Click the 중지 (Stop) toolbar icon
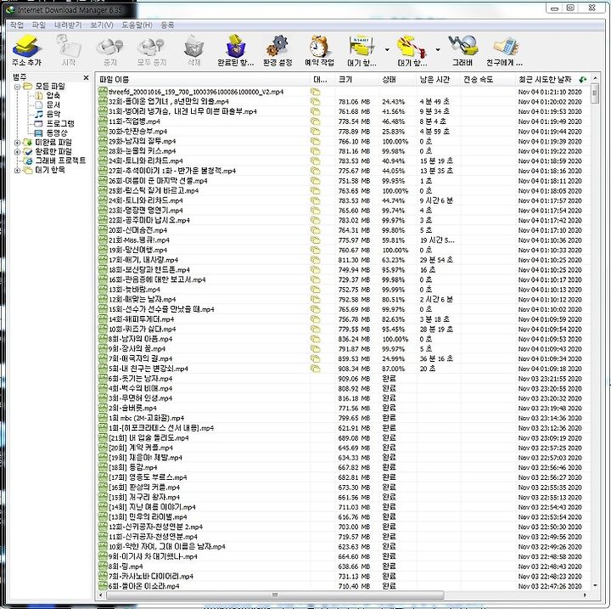The width and height of the screenshot is (611, 609). click(109, 47)
